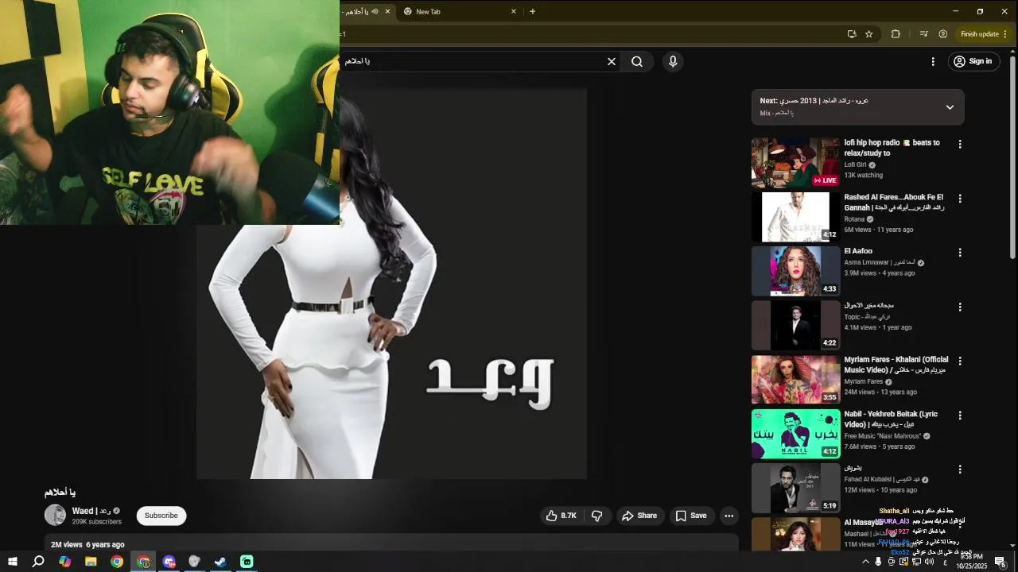Open options menu for El Aafoo video
Image resolution: width=1018 pixels, height=572 pixels.
tap(960, 253)
